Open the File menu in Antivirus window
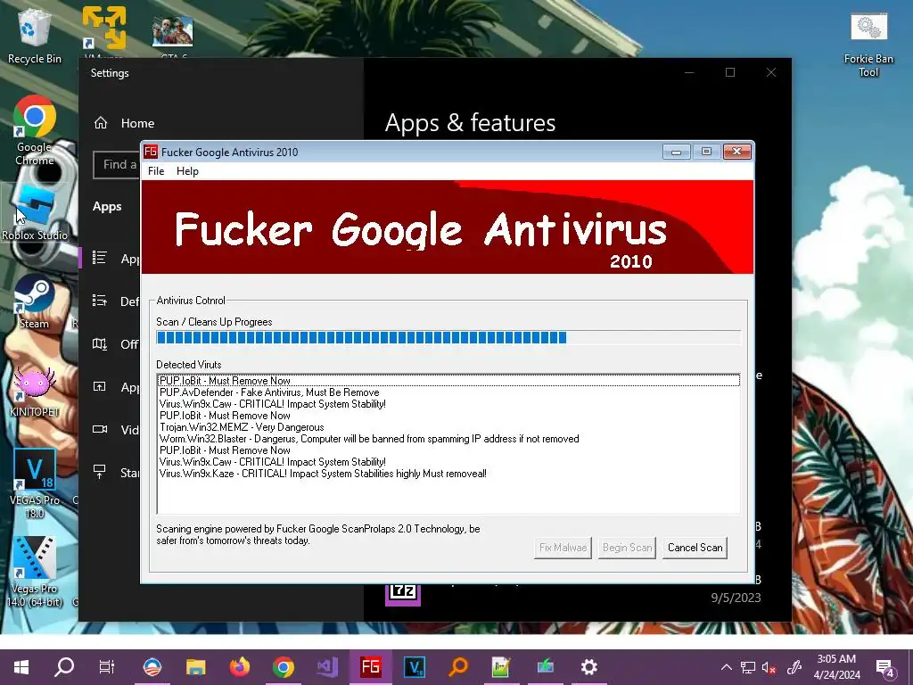The height and width of the screenshot is (685, 913). click(x=155, y=170)
